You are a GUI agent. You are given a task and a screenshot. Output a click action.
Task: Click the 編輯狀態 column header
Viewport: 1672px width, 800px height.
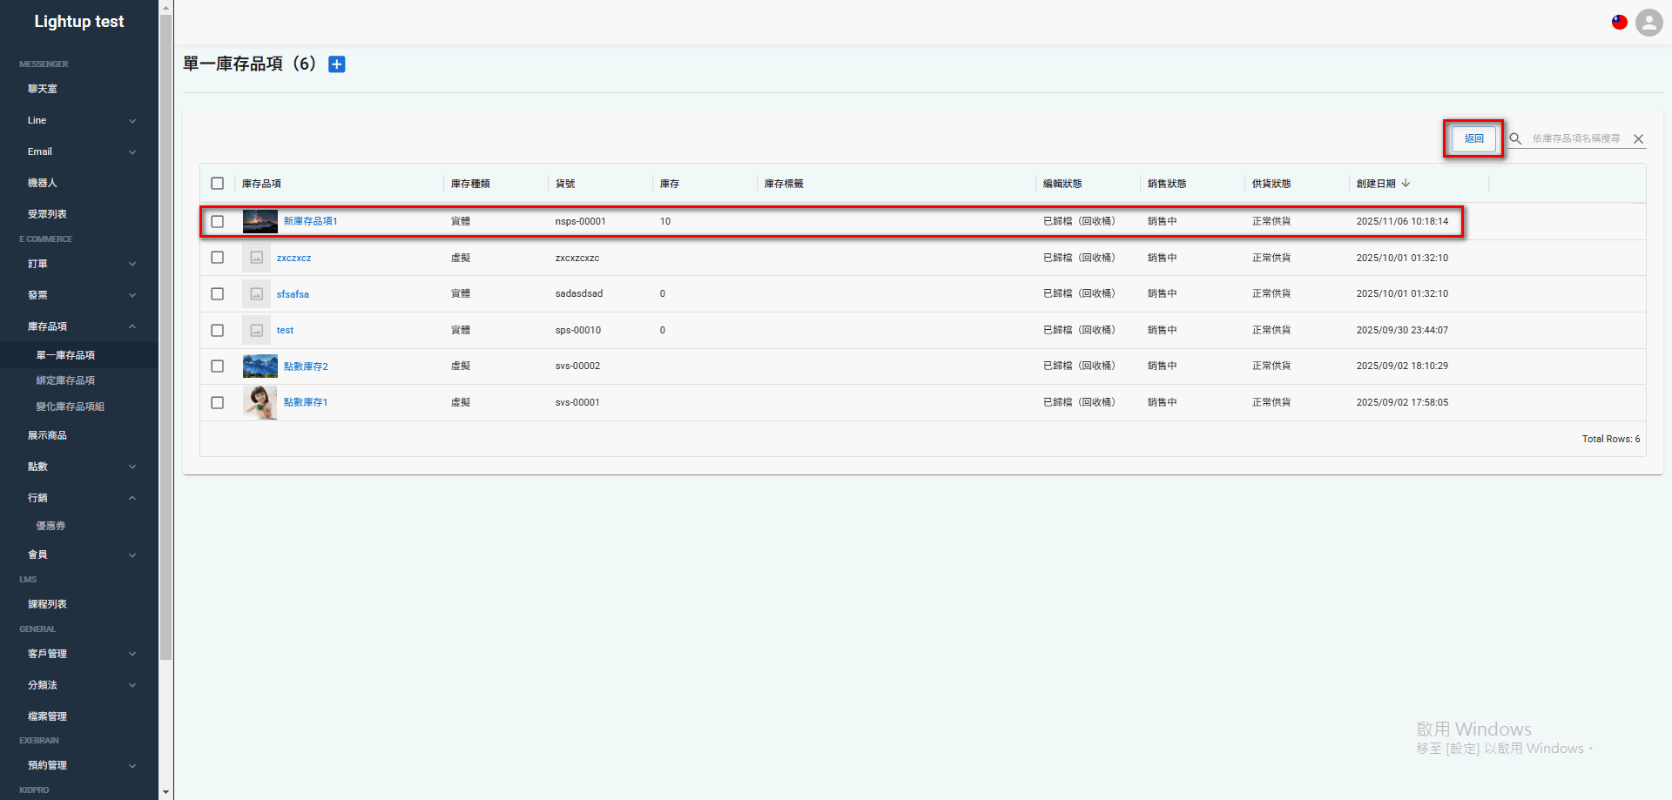pos(1062,184)
